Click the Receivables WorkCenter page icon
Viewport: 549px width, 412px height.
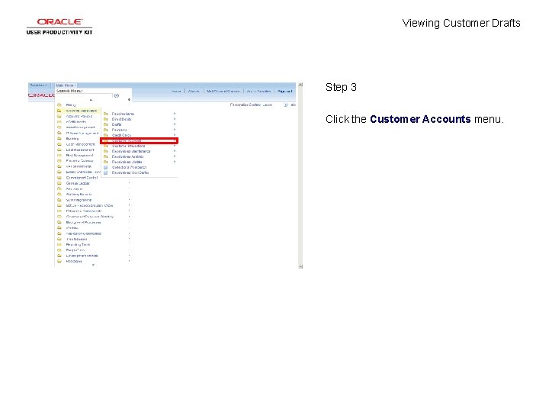coord(106,172)
